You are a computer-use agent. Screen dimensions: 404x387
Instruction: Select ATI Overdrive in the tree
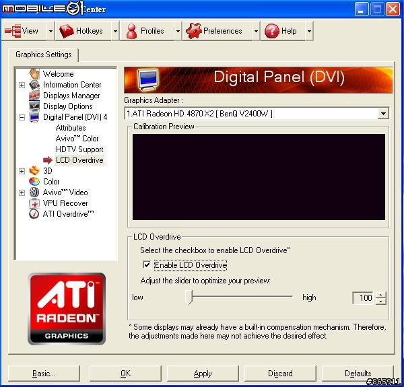click(68, 214)
